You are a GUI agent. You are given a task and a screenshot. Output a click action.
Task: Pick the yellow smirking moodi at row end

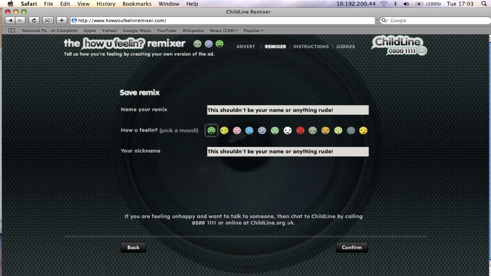click(363, 131)
